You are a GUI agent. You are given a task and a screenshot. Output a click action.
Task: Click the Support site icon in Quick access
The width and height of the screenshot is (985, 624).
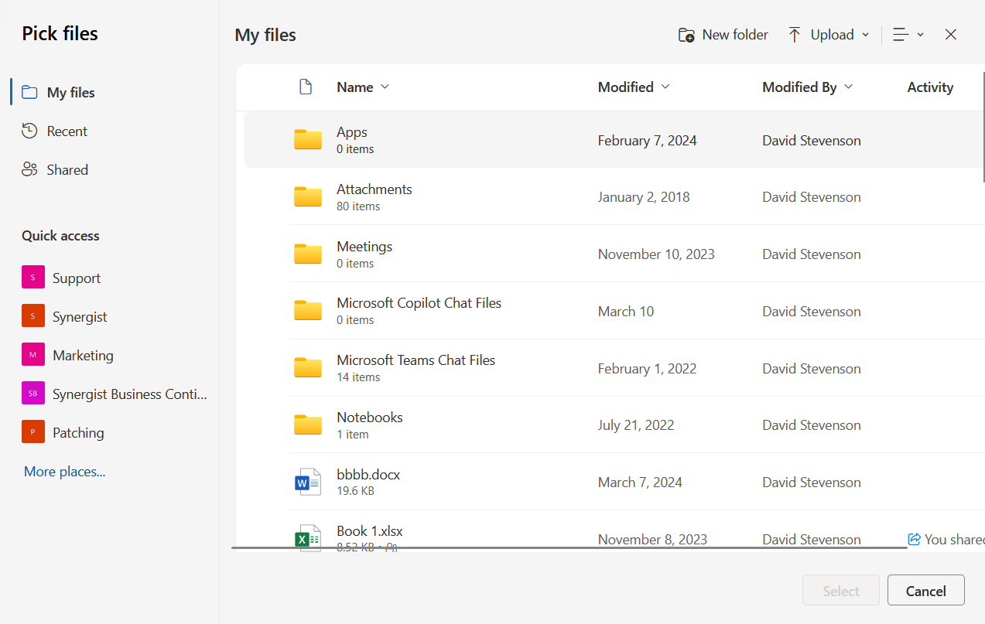click(x=32, y=278)
